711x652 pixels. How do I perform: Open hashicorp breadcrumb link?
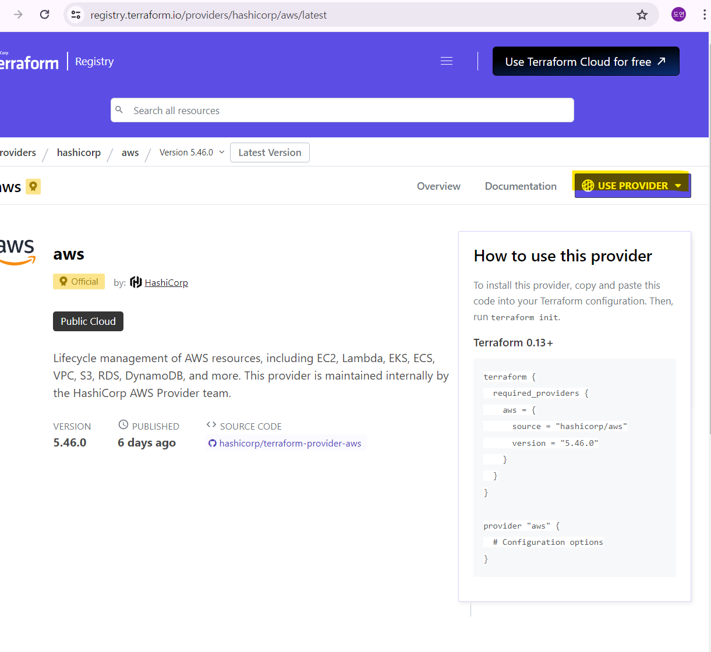tap(79, 153)
